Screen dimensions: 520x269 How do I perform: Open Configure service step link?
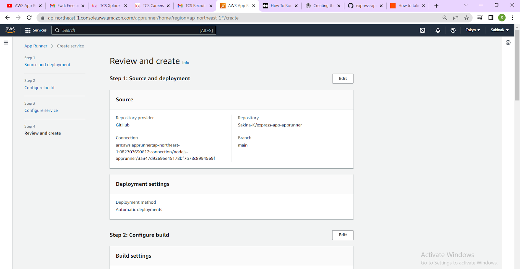(41, 110)
